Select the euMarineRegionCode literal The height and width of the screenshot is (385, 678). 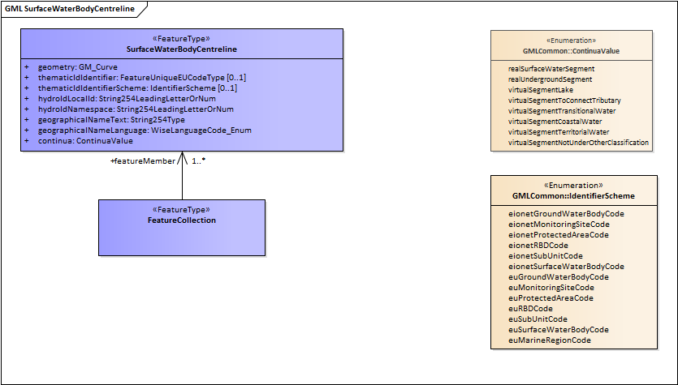click(550, 340)
